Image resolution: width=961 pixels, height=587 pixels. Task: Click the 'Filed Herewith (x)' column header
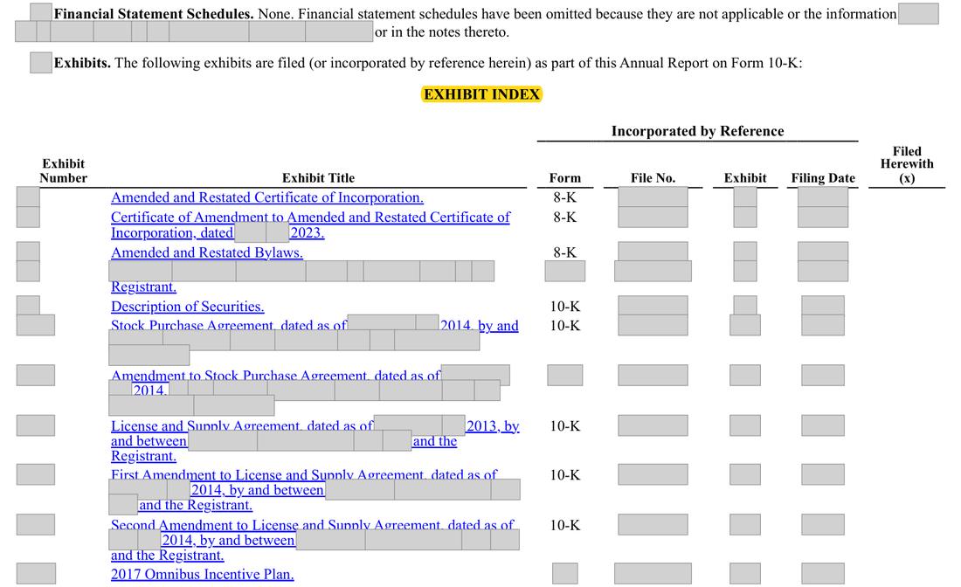(x=907, y=164)
